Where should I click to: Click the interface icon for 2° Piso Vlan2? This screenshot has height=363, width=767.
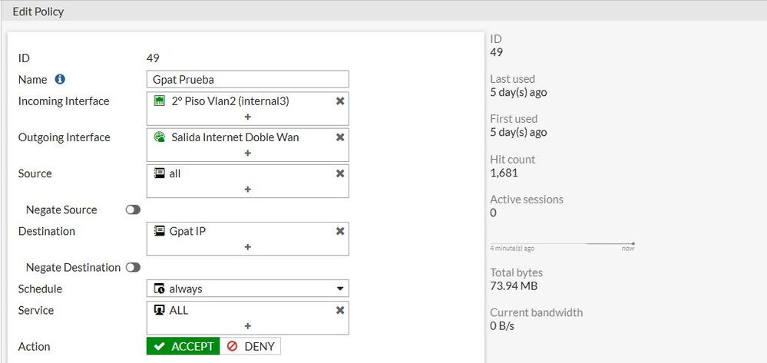(x=160, y=101)
